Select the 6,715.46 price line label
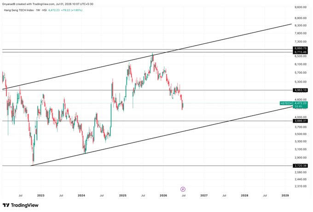Viewport: 313px width, 212px height. pyautogui.click(x=300, y=52)
